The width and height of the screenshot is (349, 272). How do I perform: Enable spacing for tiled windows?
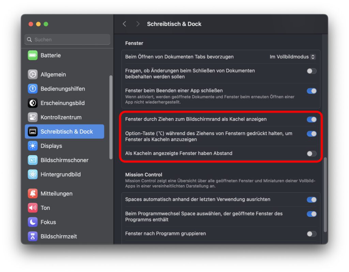(x=311, y=154)
